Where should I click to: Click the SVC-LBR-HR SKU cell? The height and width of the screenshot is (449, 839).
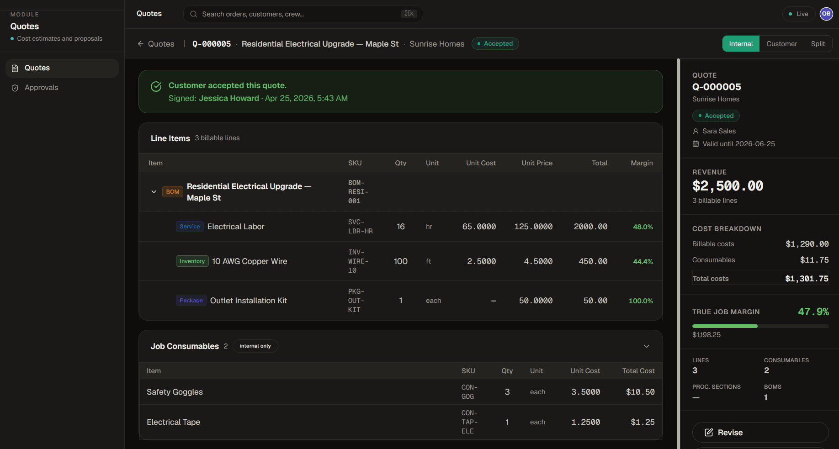(x=361, y=227)
